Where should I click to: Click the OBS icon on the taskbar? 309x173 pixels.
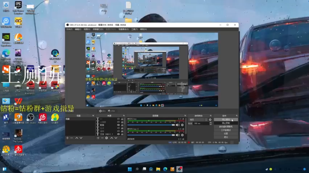click(x=179, y=169)
